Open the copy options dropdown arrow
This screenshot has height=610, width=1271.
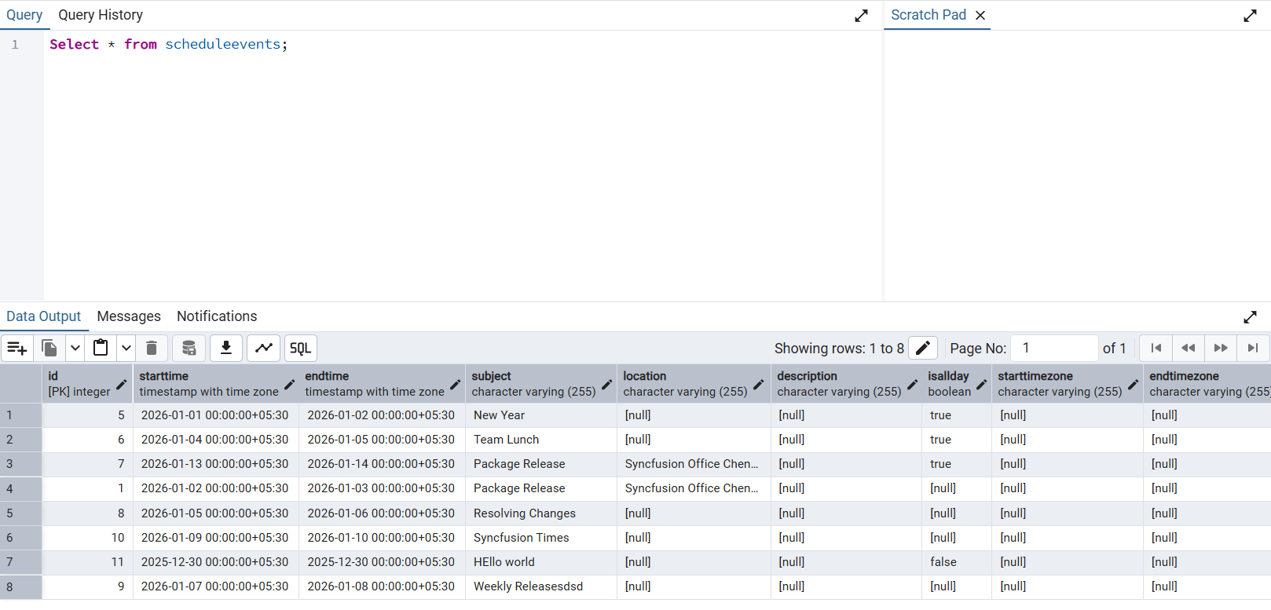[x=75, y=348]
